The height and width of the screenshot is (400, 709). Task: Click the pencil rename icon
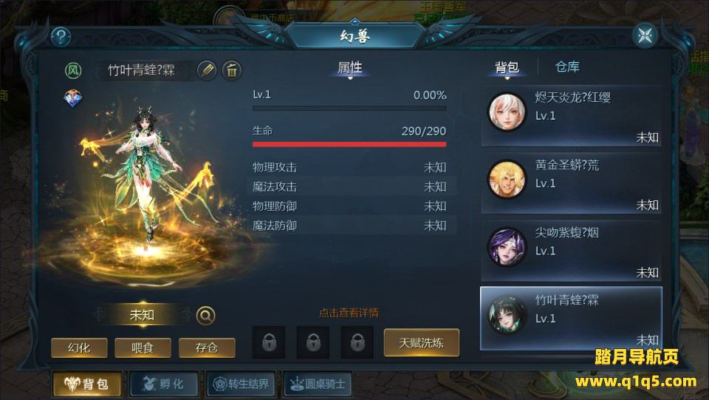207,70
